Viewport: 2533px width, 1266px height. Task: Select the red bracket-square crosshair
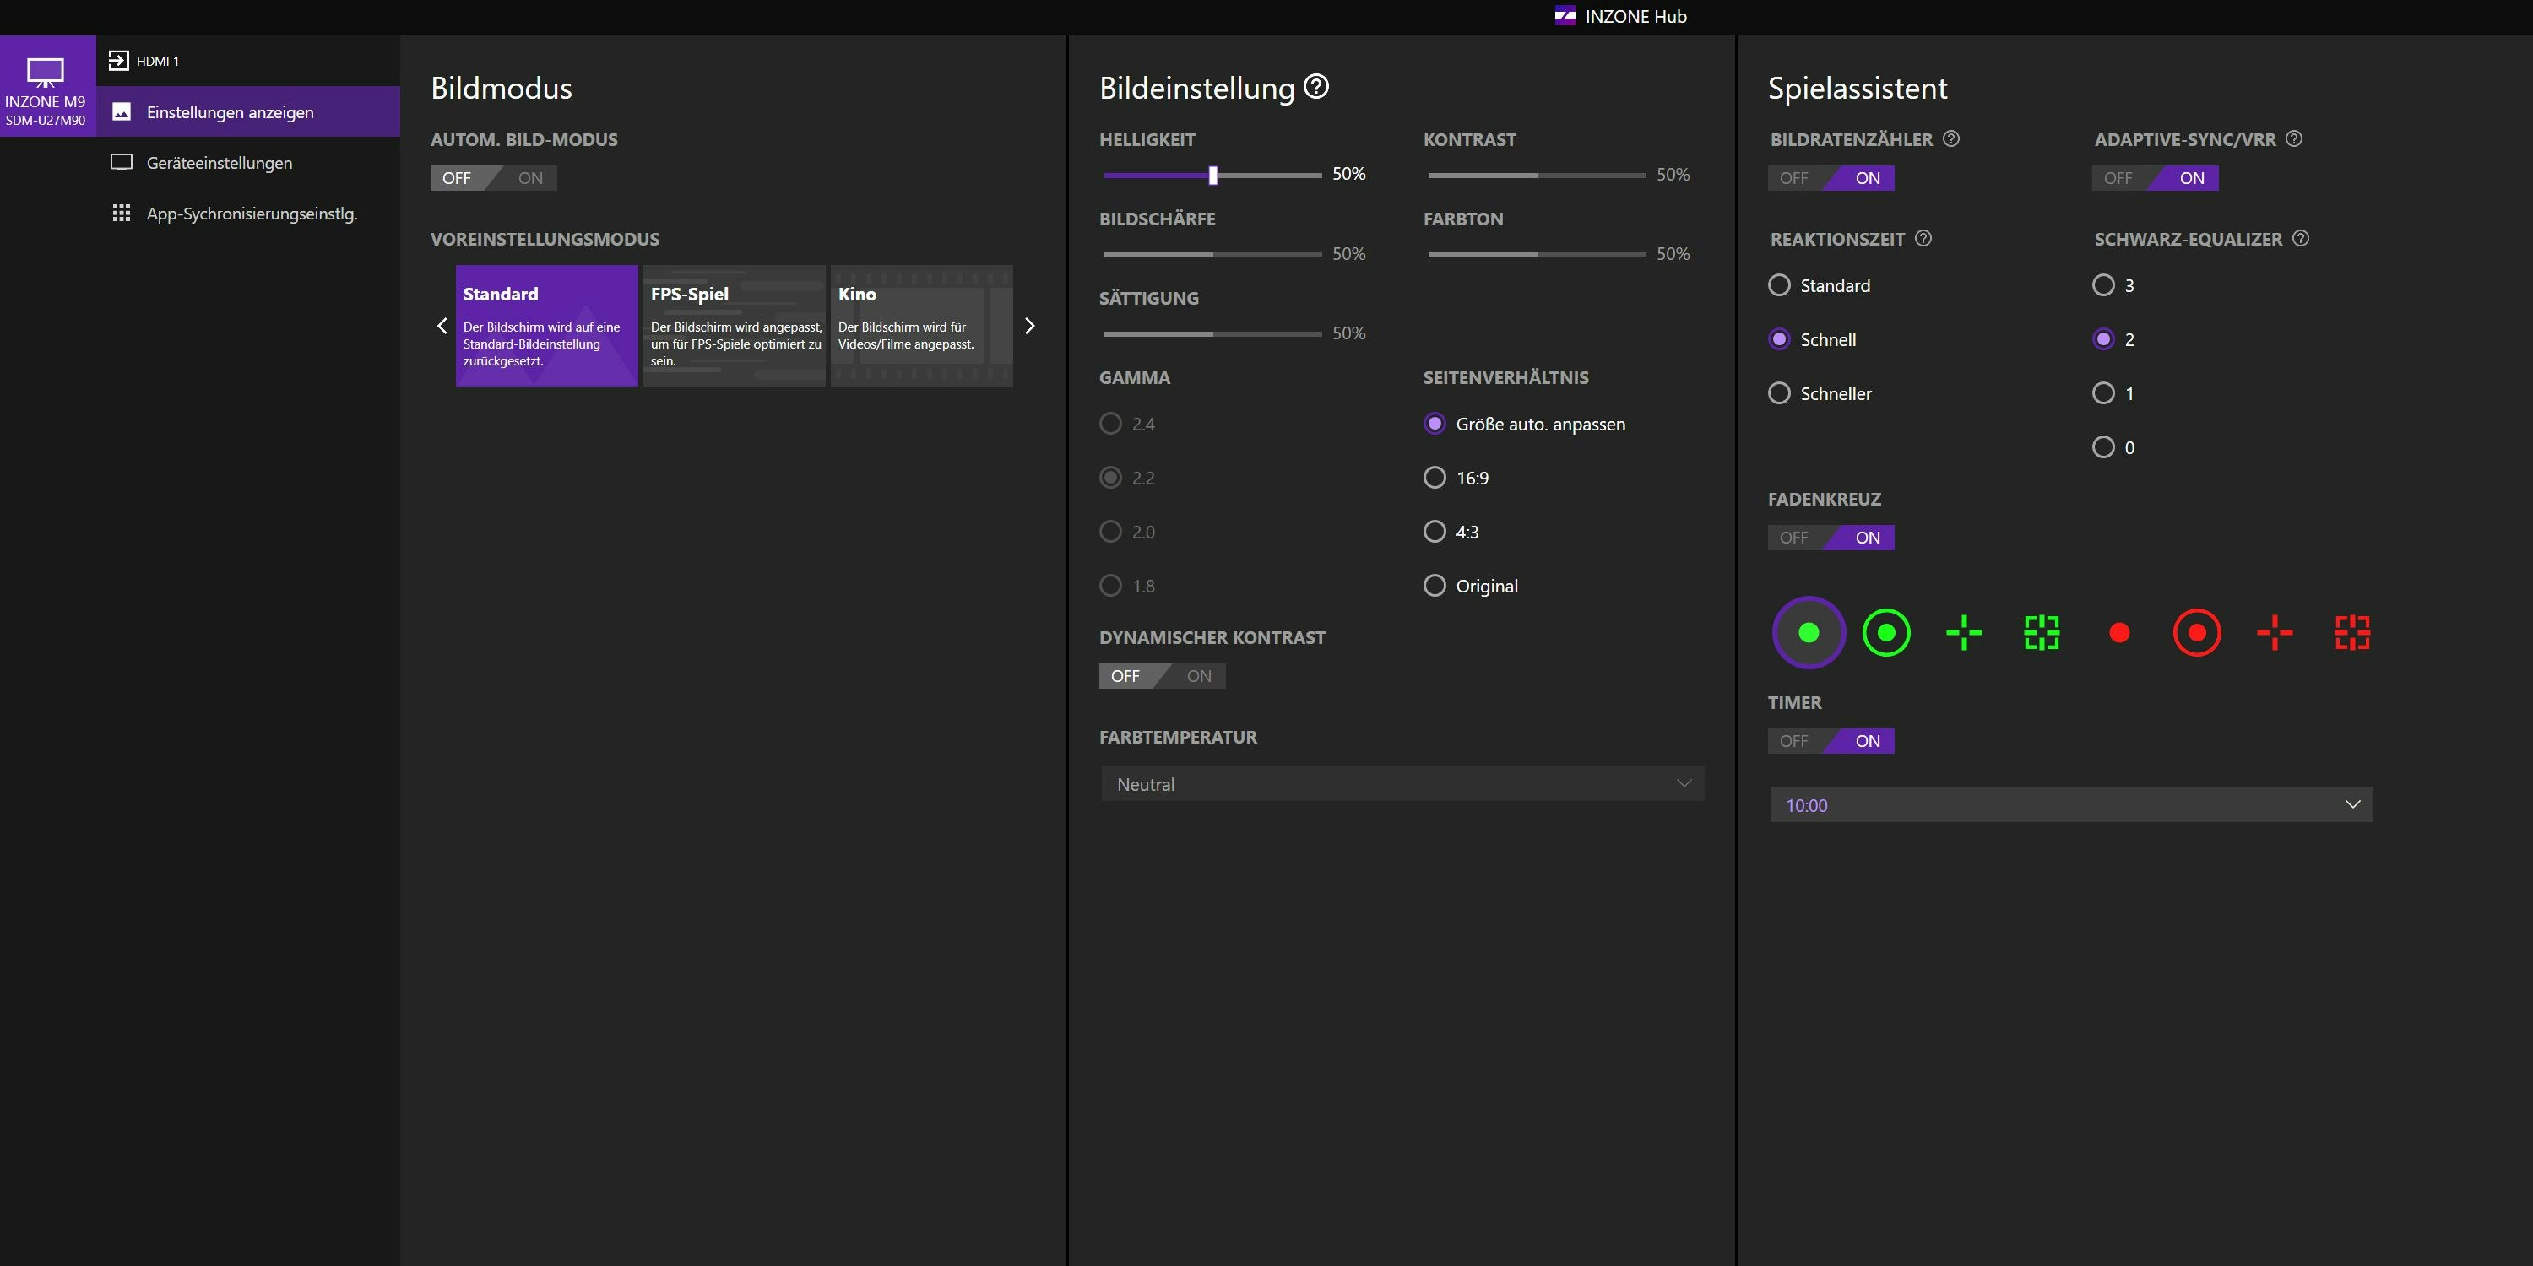(x=2352, y=633)
